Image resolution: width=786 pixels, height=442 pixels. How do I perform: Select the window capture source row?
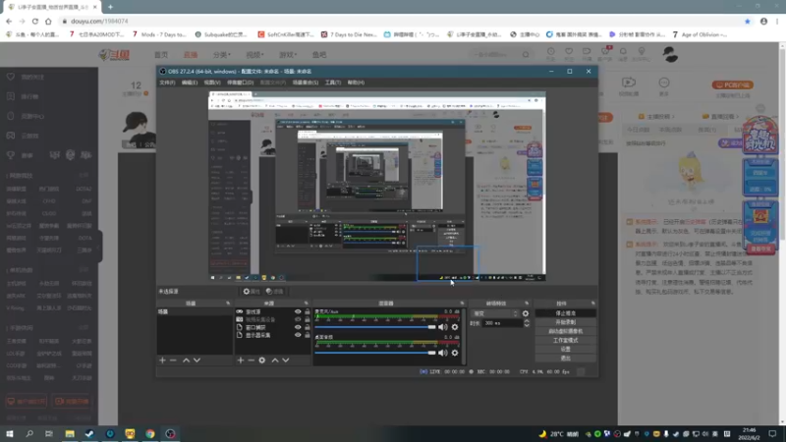point(273,327)
